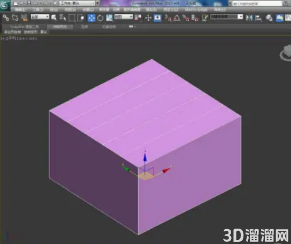Toggle the Angle Snap button

point(177,18)
